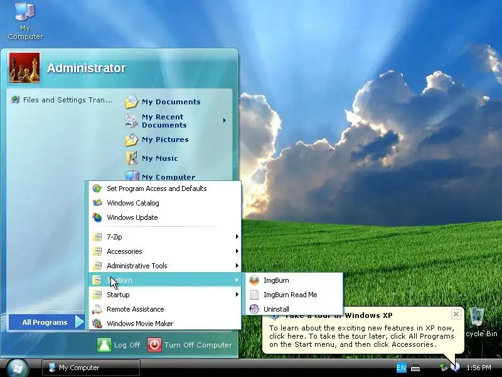Click the Windows Catalog icon

tap(97, 202)
